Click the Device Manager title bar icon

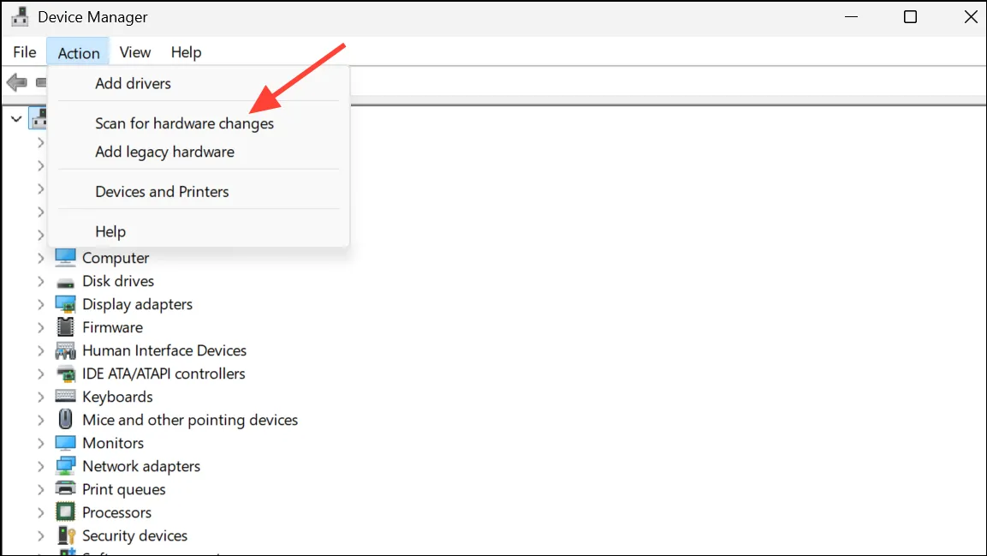coord(21,17)
